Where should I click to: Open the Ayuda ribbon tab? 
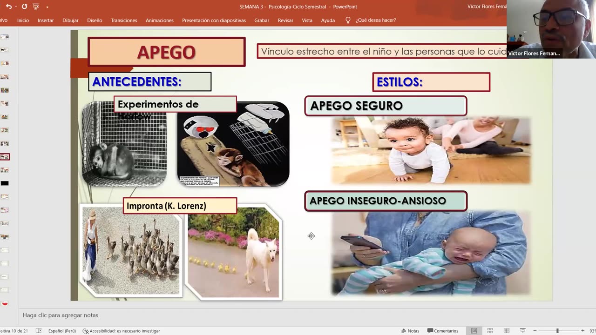click(328, 20)
